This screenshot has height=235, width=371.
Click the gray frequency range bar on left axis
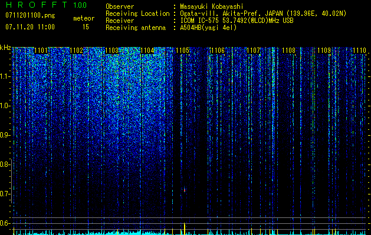tap(11, 181)
